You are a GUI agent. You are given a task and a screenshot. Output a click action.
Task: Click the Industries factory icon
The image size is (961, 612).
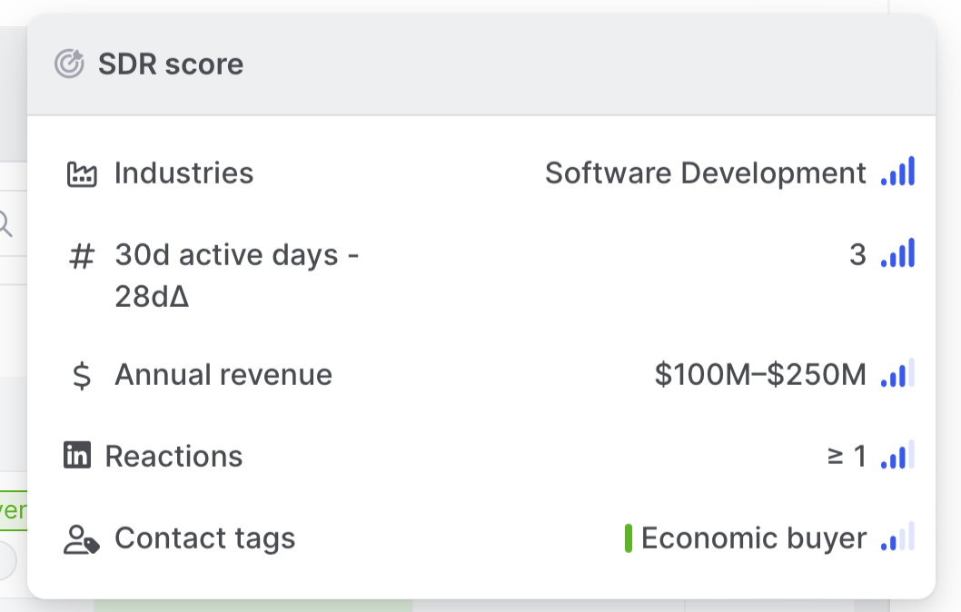tap(82, 173)
